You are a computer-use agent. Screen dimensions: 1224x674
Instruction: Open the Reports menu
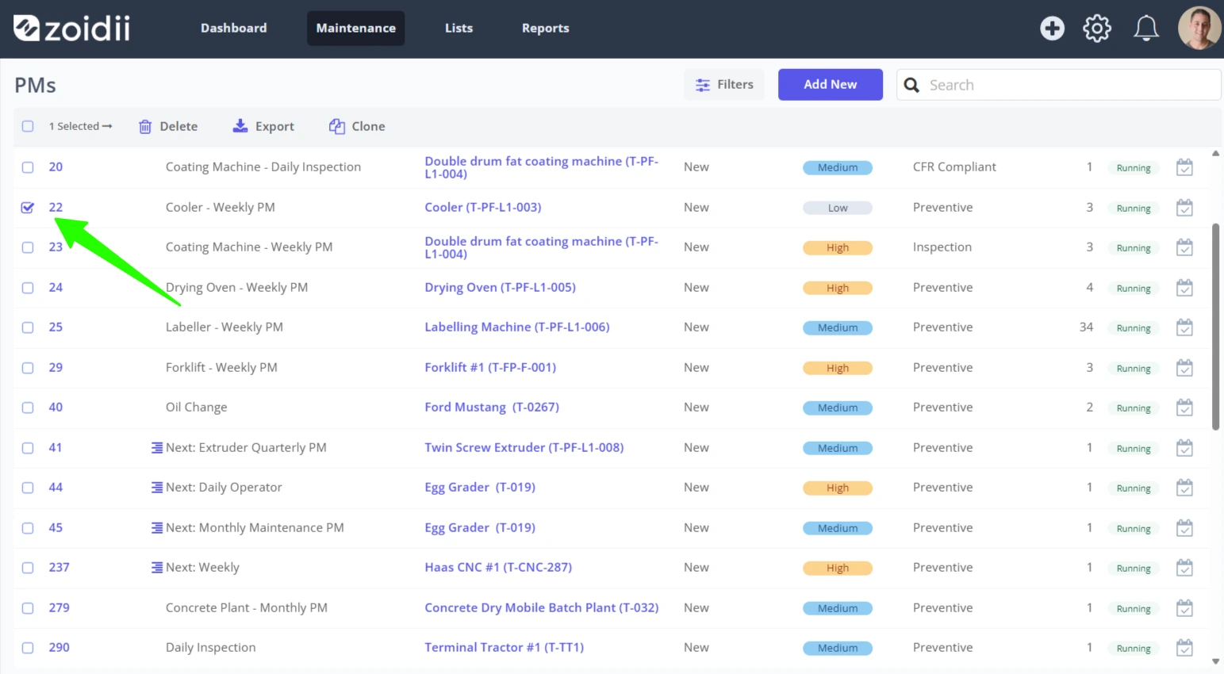(546, 28)
